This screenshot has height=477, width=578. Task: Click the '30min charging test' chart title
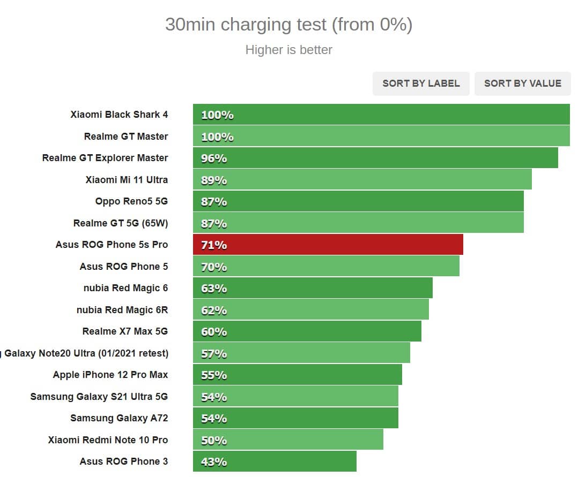click(288, 25)
